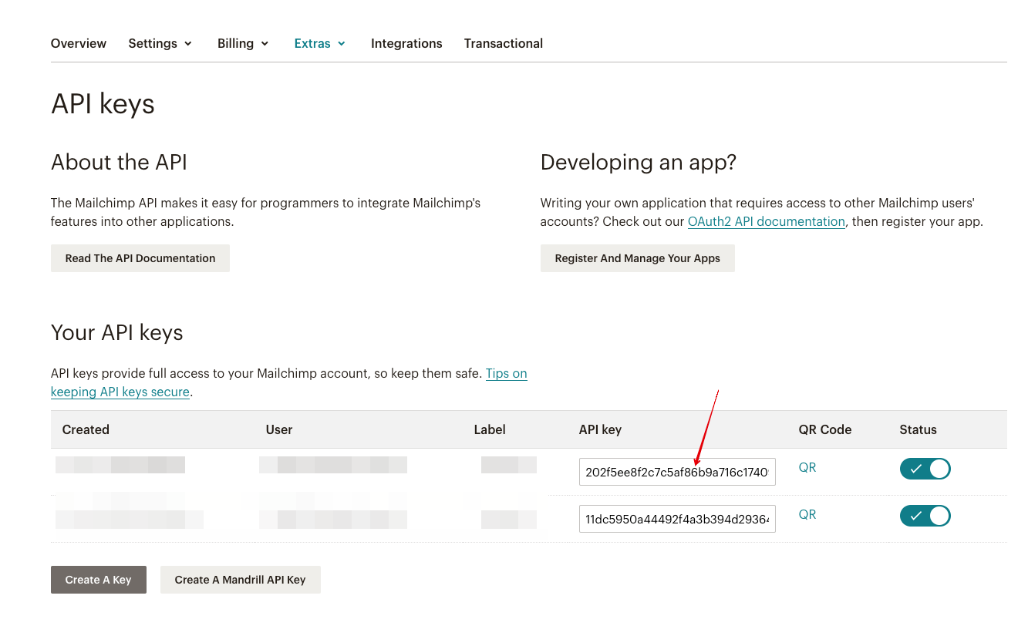Open Tips on keeping API keys secure link
This screenshot has width=1018, height=636.
[289, 382]
